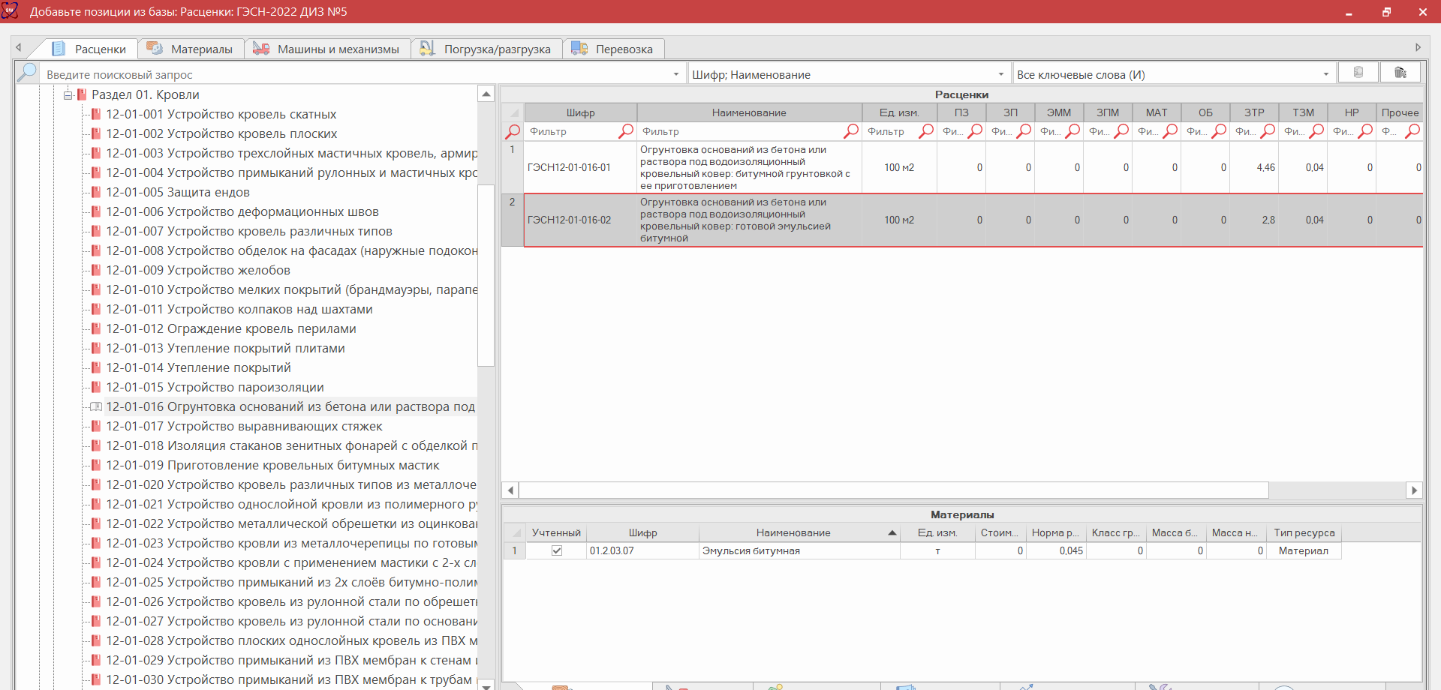Click the Ед. изм. column header in Расценки
The image size is (1441, 690).
point(899,112)
